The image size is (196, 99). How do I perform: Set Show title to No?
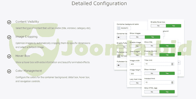pos(152,46)
